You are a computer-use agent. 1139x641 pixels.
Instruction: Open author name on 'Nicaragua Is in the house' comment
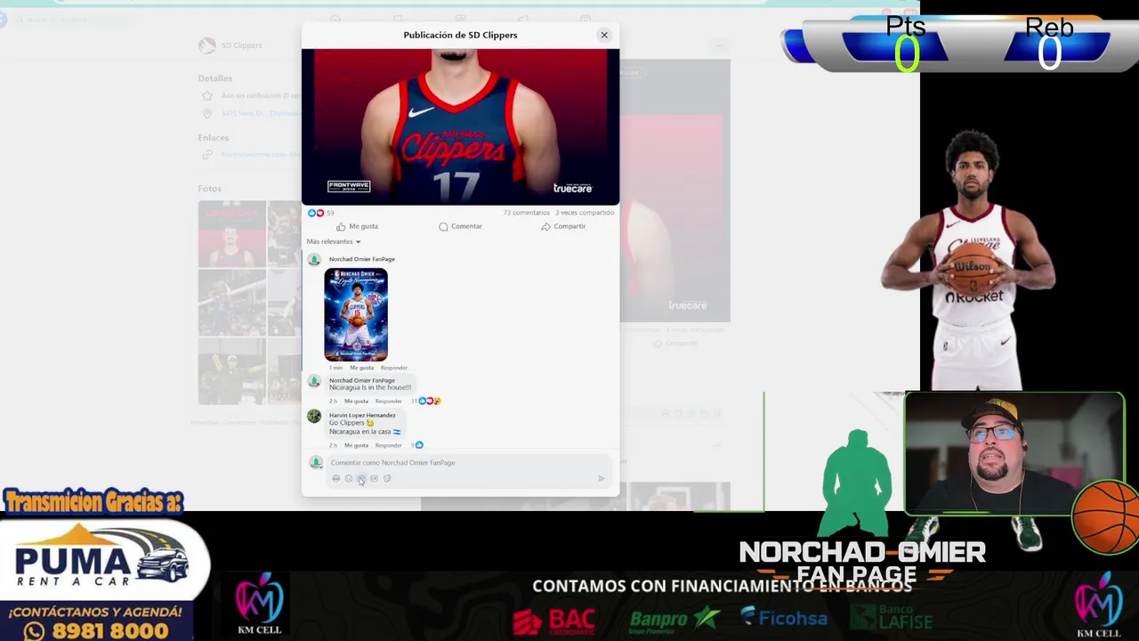362,380
